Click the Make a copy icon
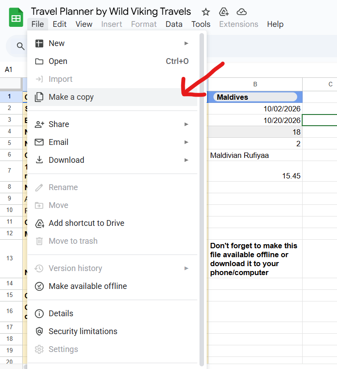337x369 pixels. pyautogui.click(x=39, y=97)
